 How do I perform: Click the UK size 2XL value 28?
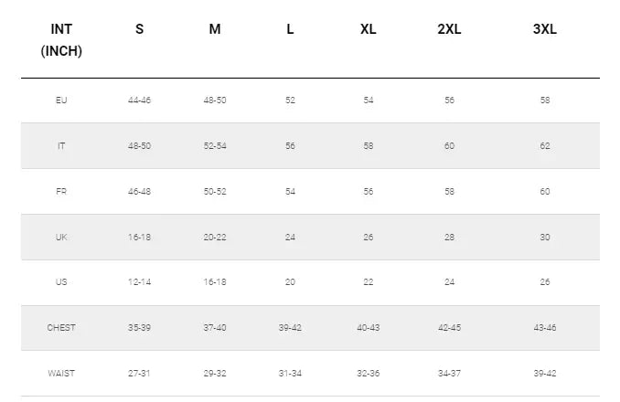coord(449,237)
